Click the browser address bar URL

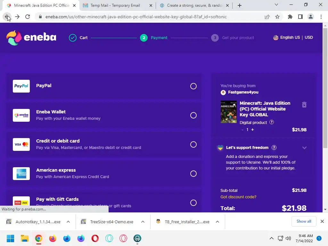pyautogui.click(x=136, y=17)
